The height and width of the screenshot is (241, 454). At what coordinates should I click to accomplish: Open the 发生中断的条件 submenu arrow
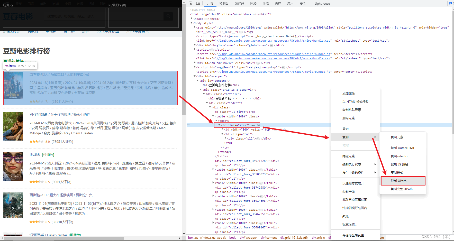[375, 172]
